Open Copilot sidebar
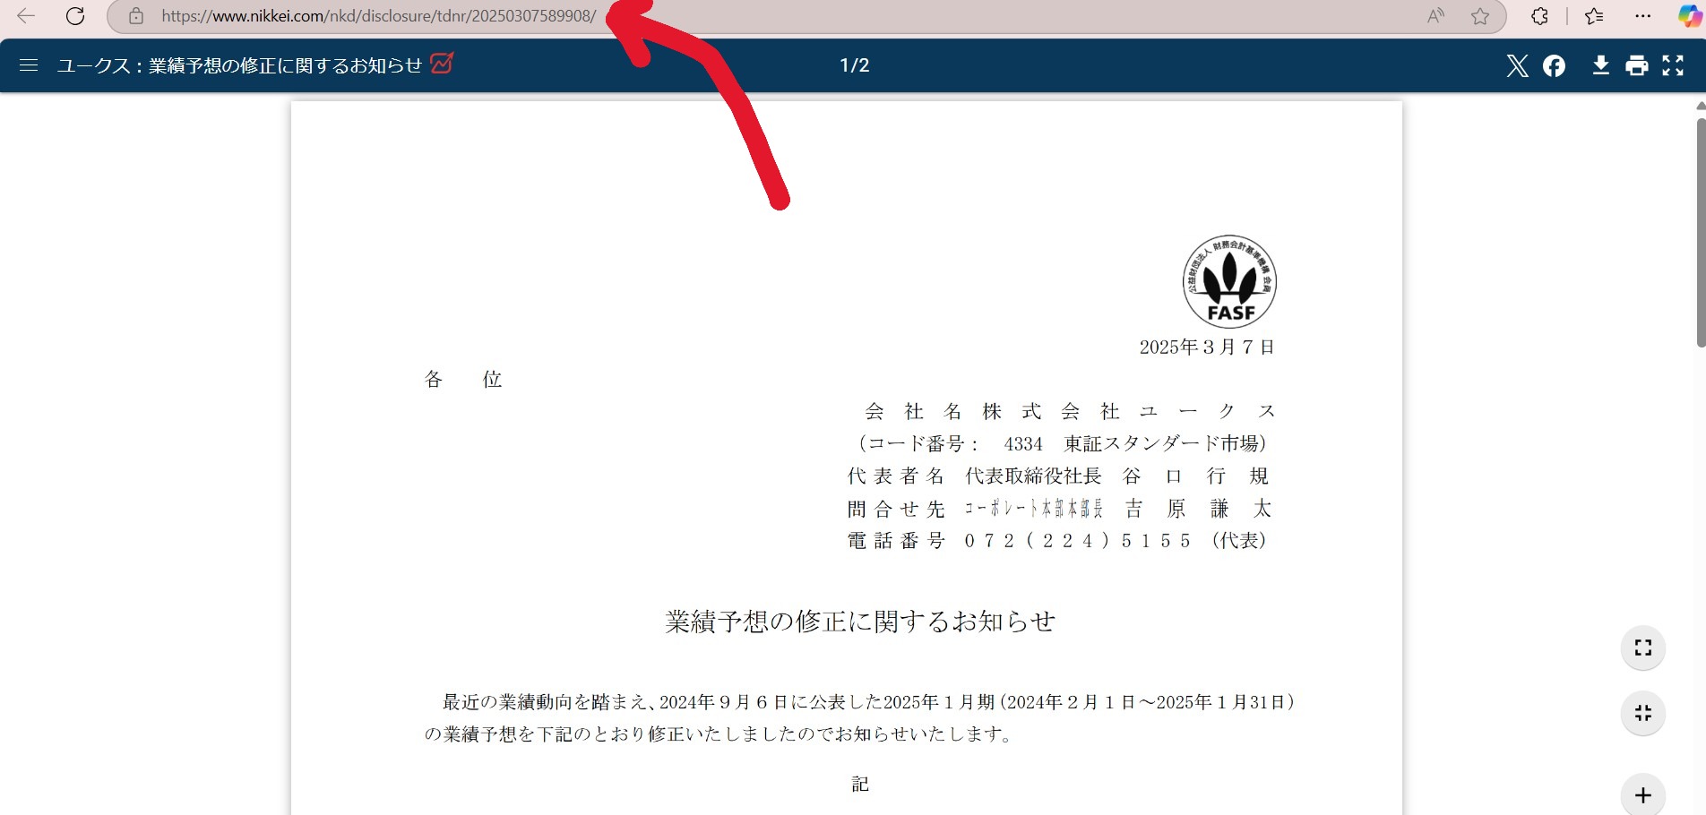The width and height of the screenshot is (1706, 815). [1689, 16]
